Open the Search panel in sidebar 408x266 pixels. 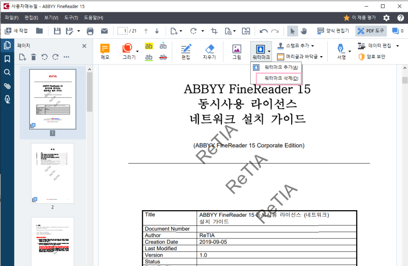(7, 72)
